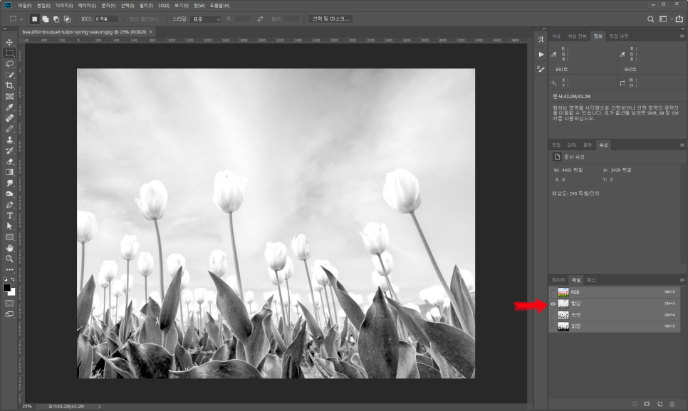Select the Move tool
The image size is (688, 411).
(10, 42)
